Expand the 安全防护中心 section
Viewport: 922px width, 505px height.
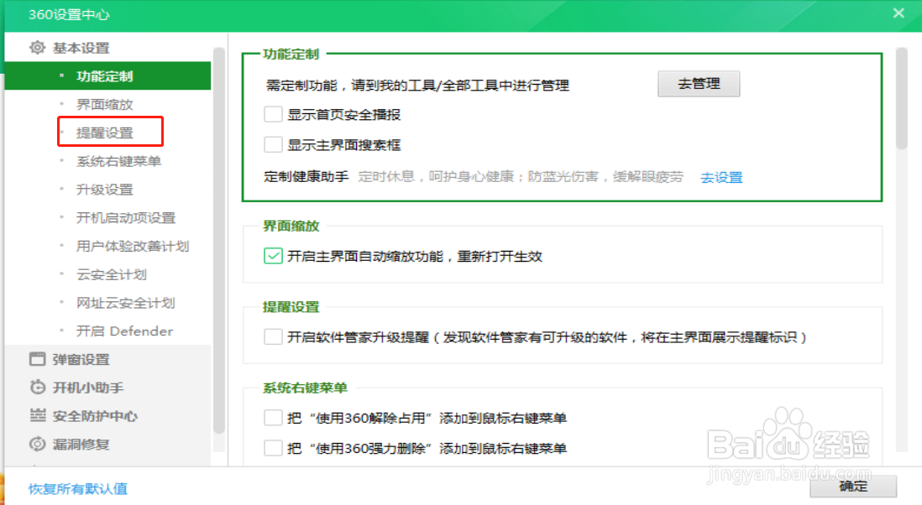(95, 416)
